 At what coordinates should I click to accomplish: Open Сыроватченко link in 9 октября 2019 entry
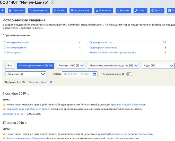coord(28,109)
